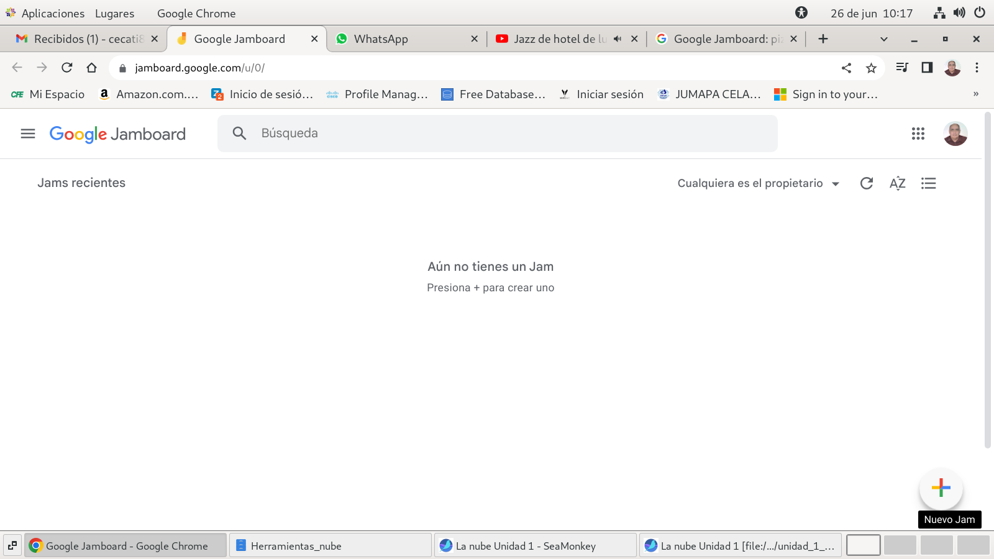Change sort order with AZ icon
Screen dimensions: 994x559
[897, 183]
